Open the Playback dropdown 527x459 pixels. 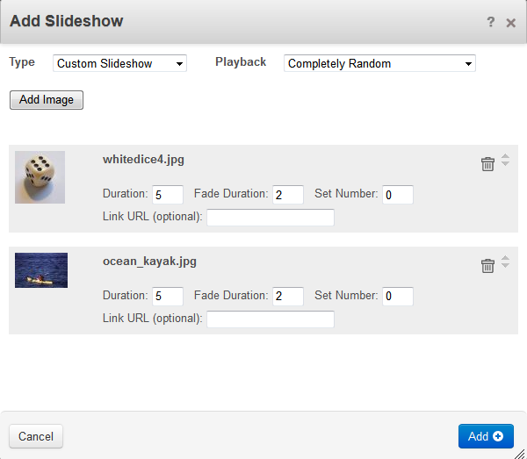(x=379, y=63)
